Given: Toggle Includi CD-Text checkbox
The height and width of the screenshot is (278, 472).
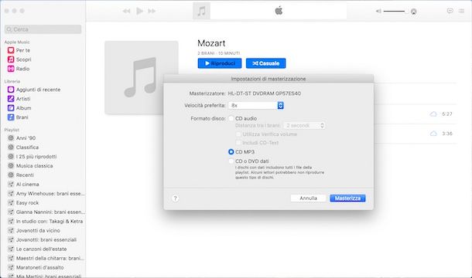Looking at the screenshot, I should tap(238, 142).
